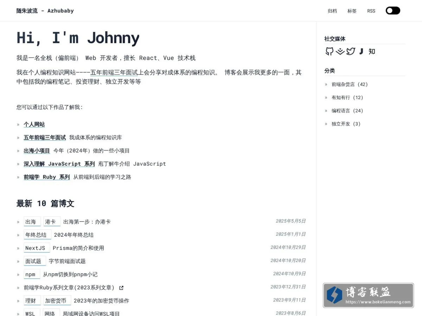Open the 出海小项目 link
Screen dimensions: 422x316
[x=37, y=151]
